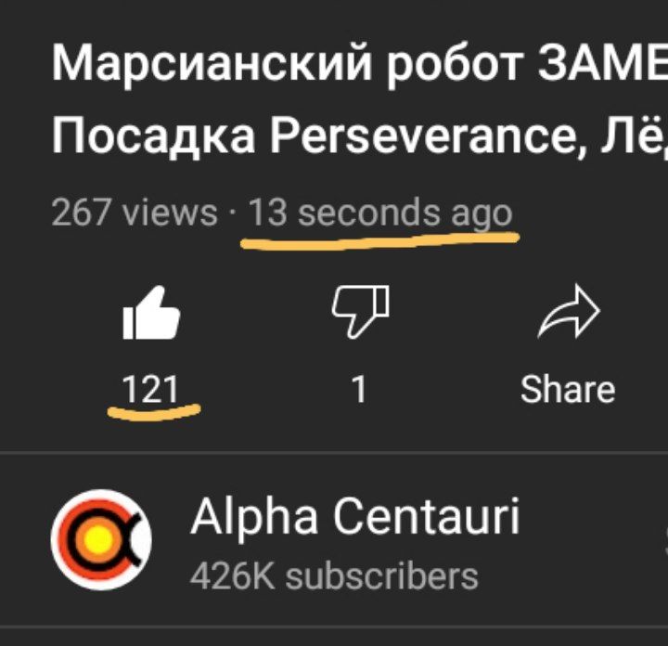Screen dimensions: 668x646
Task: Select the Share text label
Action: coord(568,389)
